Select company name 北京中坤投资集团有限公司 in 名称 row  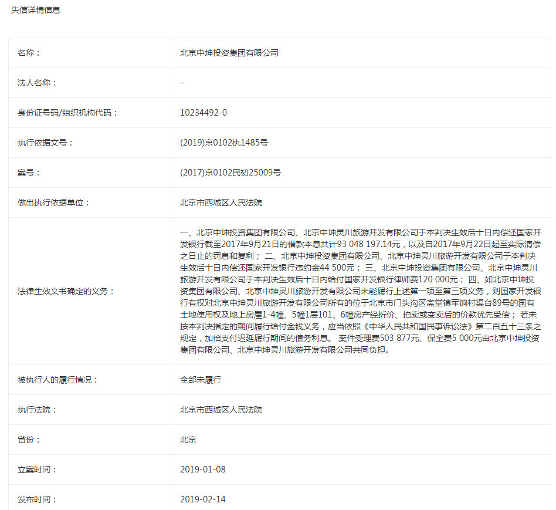click(229, 53)
